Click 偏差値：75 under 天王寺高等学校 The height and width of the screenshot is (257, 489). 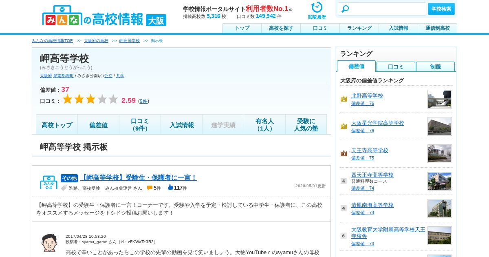(363, 158)
